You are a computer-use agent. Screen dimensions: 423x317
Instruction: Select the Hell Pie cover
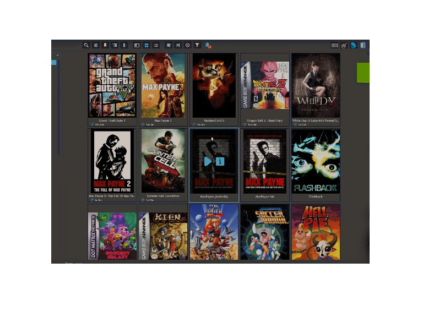click(316, 232)
